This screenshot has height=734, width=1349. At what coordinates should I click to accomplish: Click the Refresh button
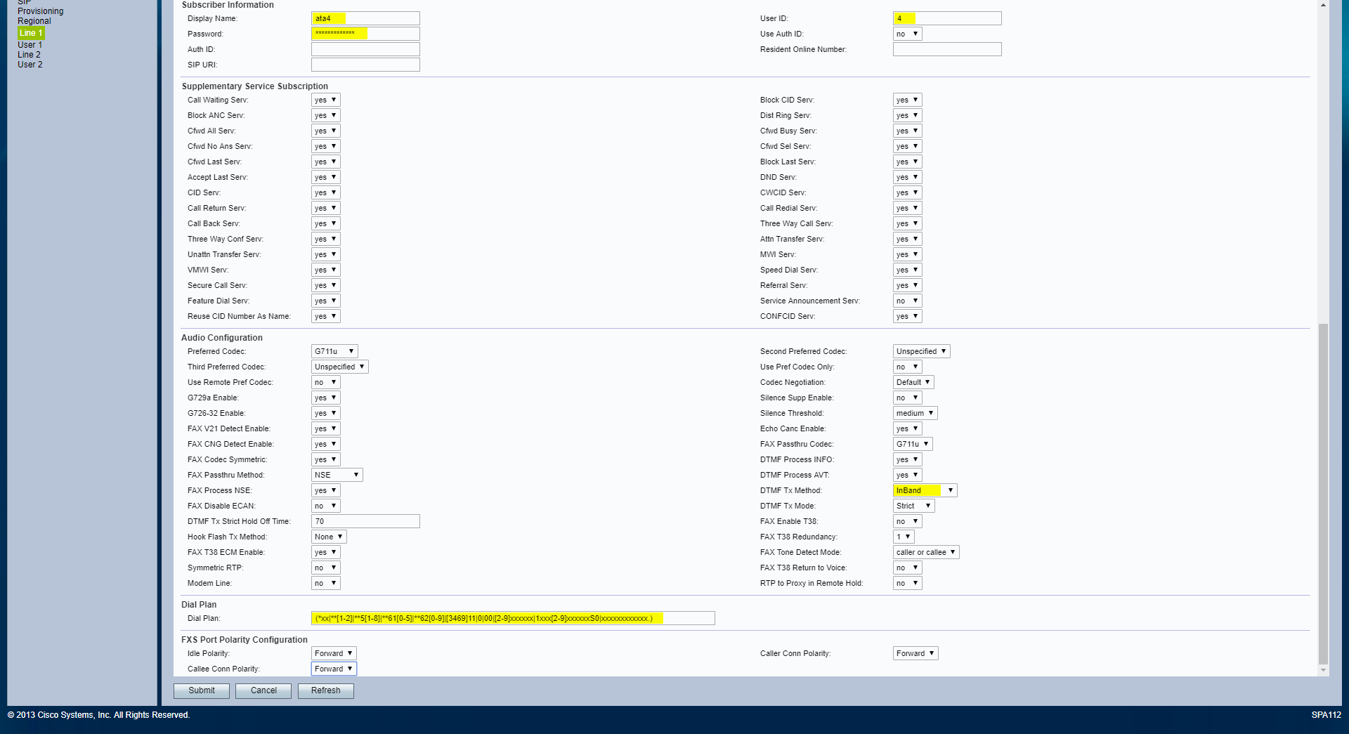point(325,690)
